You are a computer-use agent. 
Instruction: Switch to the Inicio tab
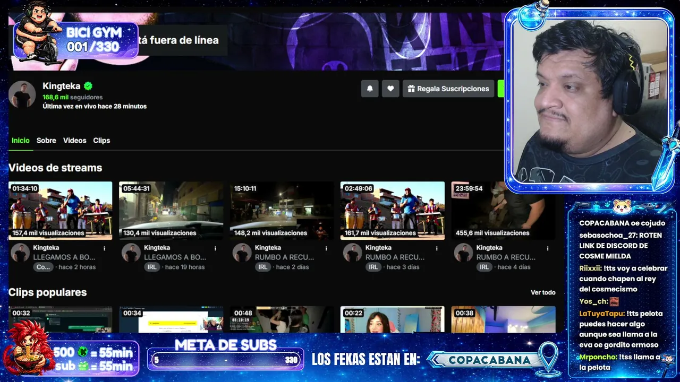point(21,141)
